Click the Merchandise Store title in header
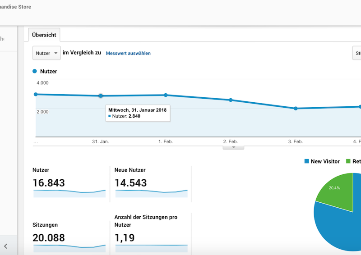The image size is (361, 255). point(16,7)
